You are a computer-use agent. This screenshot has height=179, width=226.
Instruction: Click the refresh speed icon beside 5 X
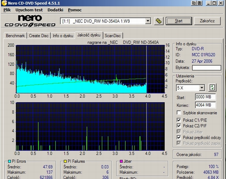212,88
